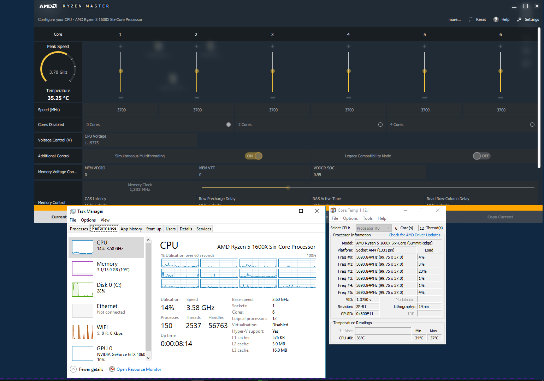Decrease core 2 speed with minus icon
This screenshot has width=544, height=381.
[x=197, y=98]
